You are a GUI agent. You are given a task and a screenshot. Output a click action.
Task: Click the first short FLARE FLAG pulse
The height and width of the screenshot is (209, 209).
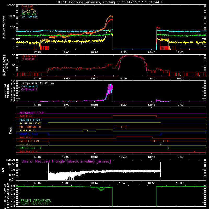[x=85, y=130]
